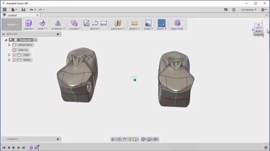
Task: Open the Help question mark menu
Action: (x=264, y=10)
